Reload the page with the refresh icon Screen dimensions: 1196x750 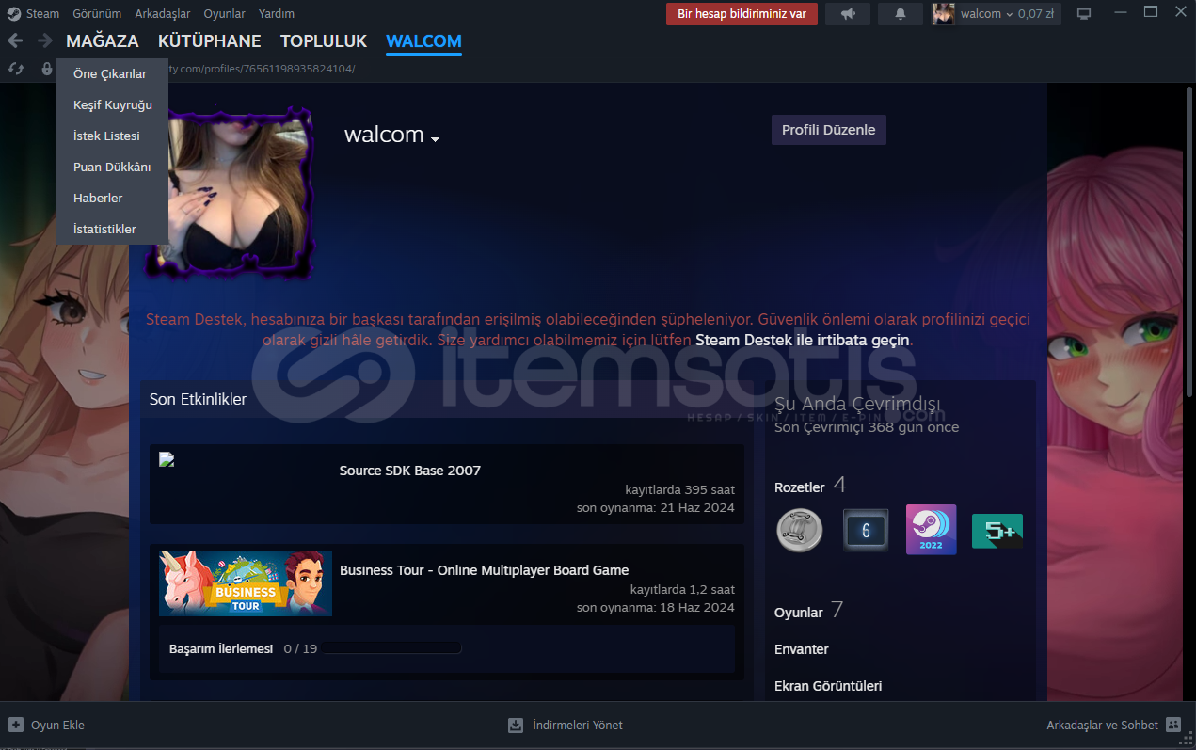click(x=15, y=69)
